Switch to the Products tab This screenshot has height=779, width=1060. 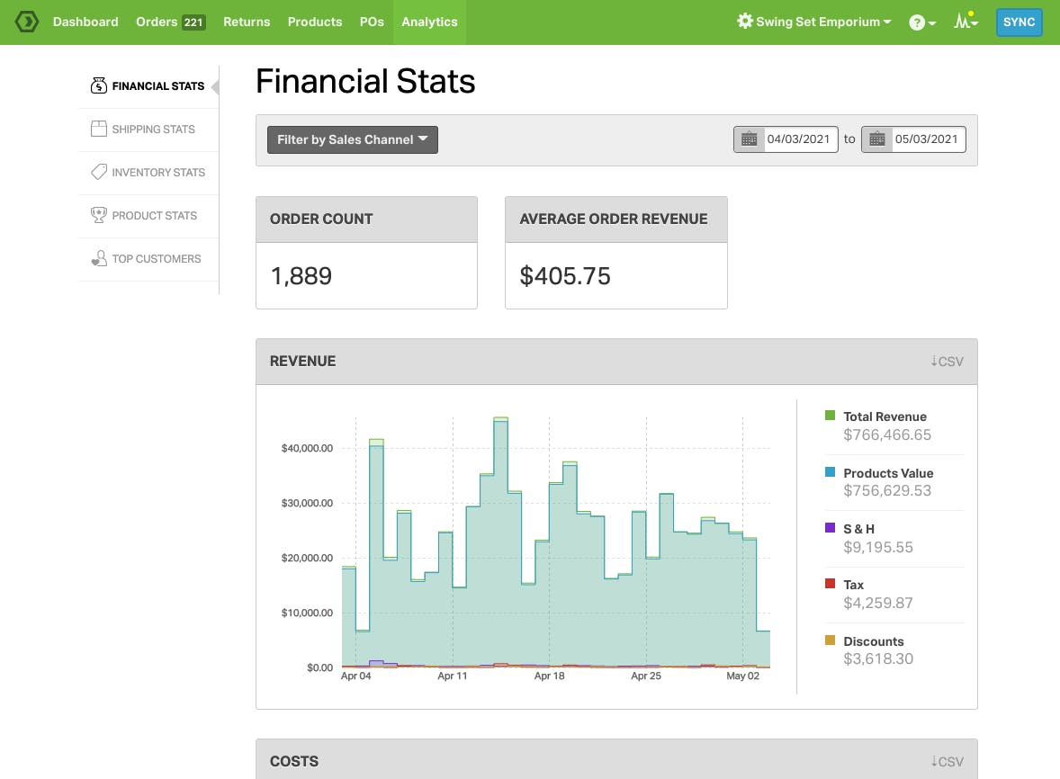pyautogui.click(x=315, y=22)
